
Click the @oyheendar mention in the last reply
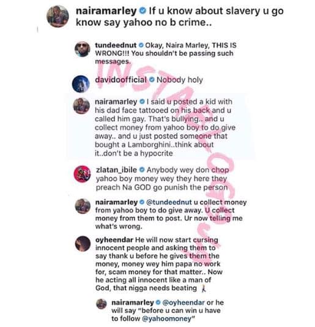point(183,303)
